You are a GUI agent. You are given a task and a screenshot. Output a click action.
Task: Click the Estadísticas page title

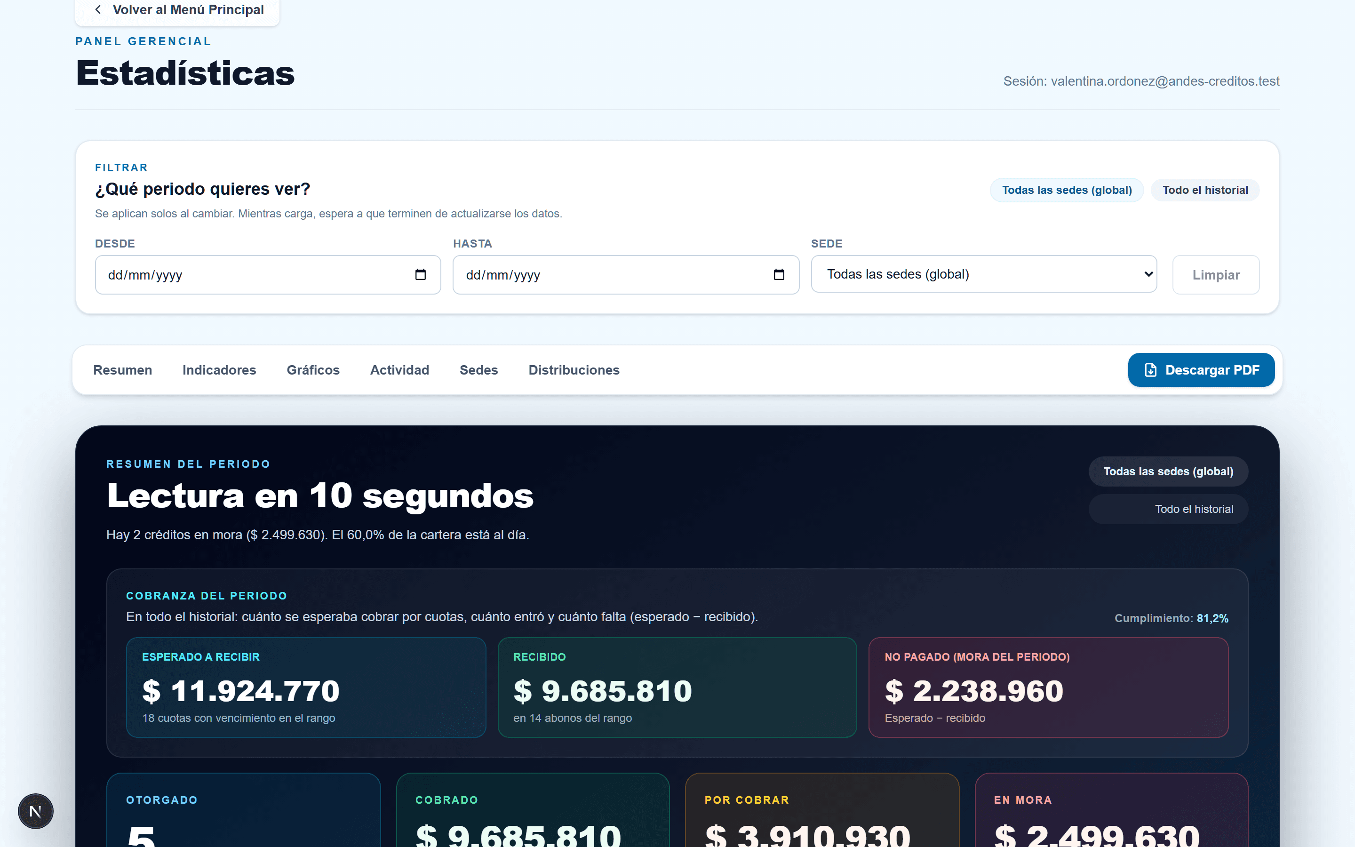pyautogui.click(x=185, y=73)
